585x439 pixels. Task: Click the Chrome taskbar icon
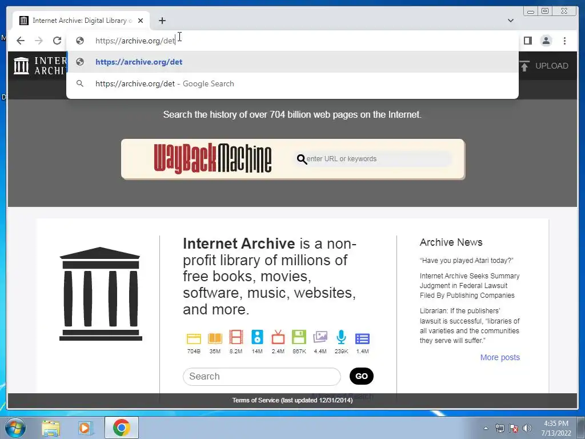coord(121,428)
